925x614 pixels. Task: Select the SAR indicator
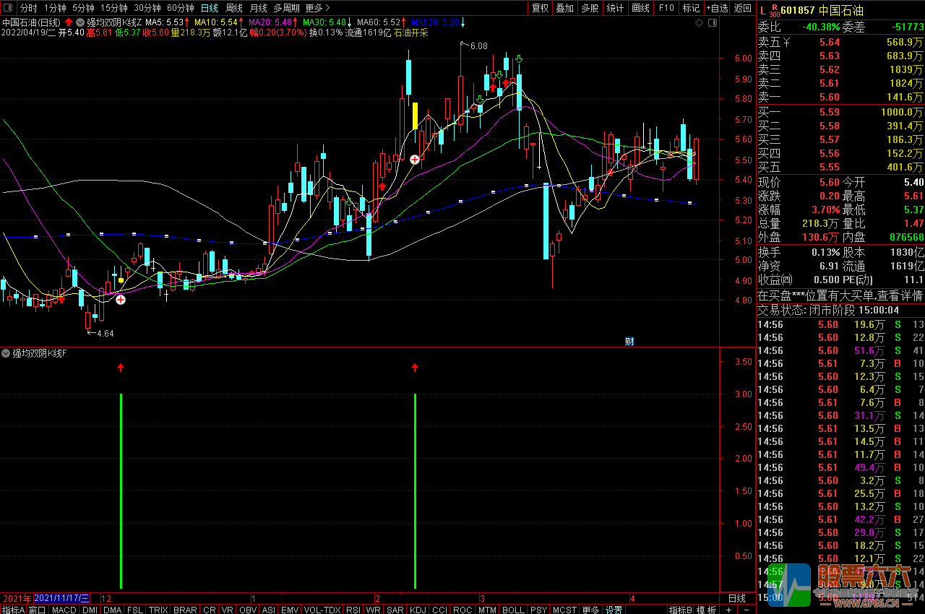pos(395,610)
